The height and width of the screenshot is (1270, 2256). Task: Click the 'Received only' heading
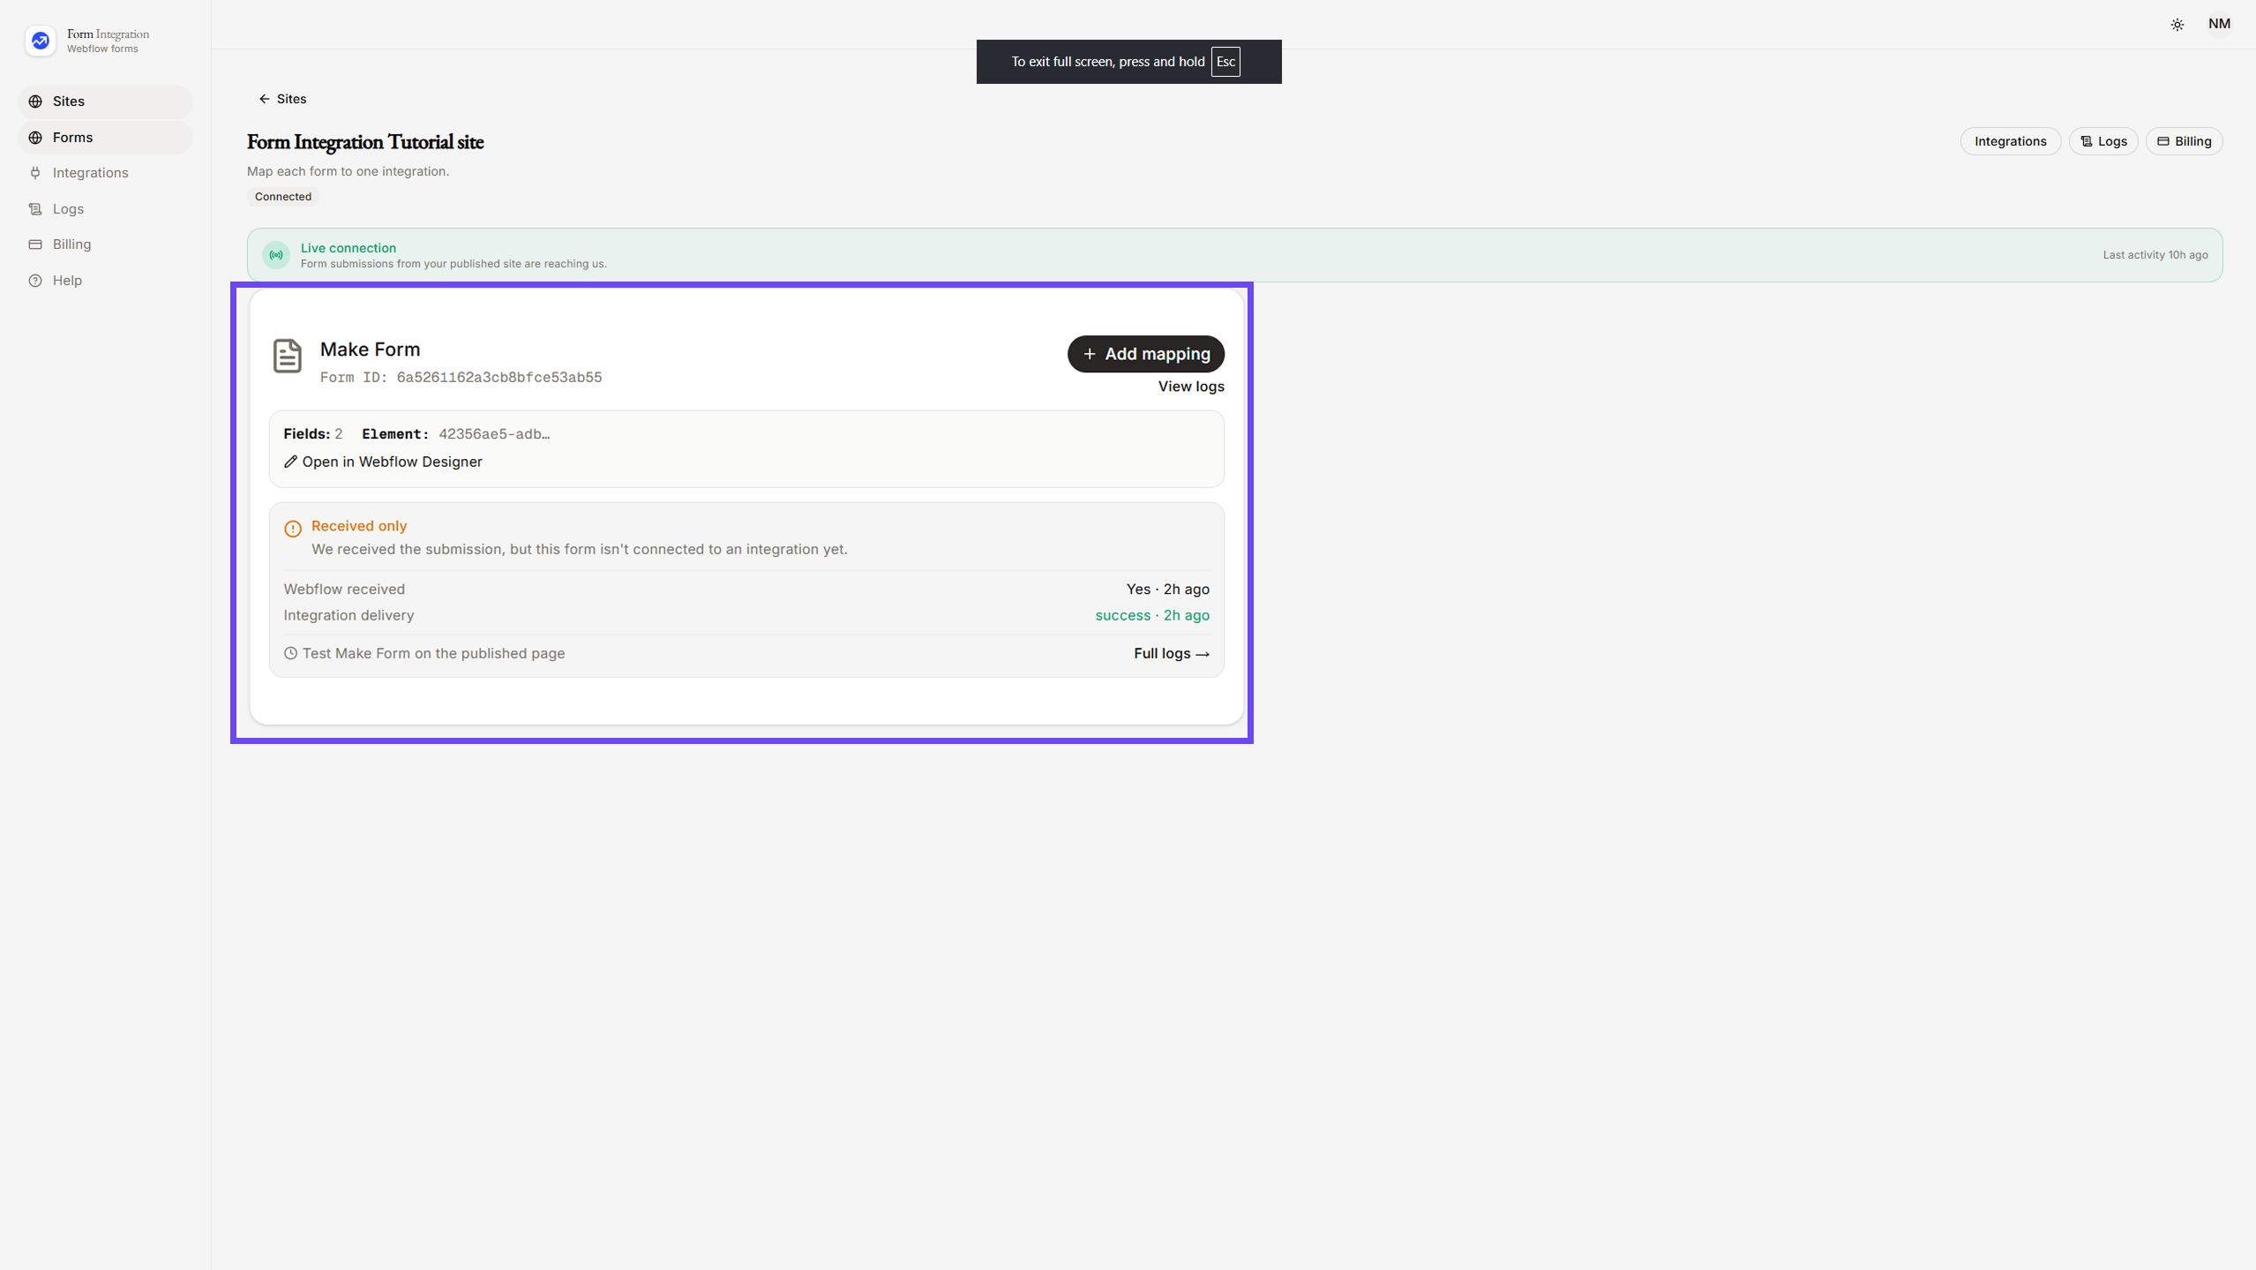point(359,526)
